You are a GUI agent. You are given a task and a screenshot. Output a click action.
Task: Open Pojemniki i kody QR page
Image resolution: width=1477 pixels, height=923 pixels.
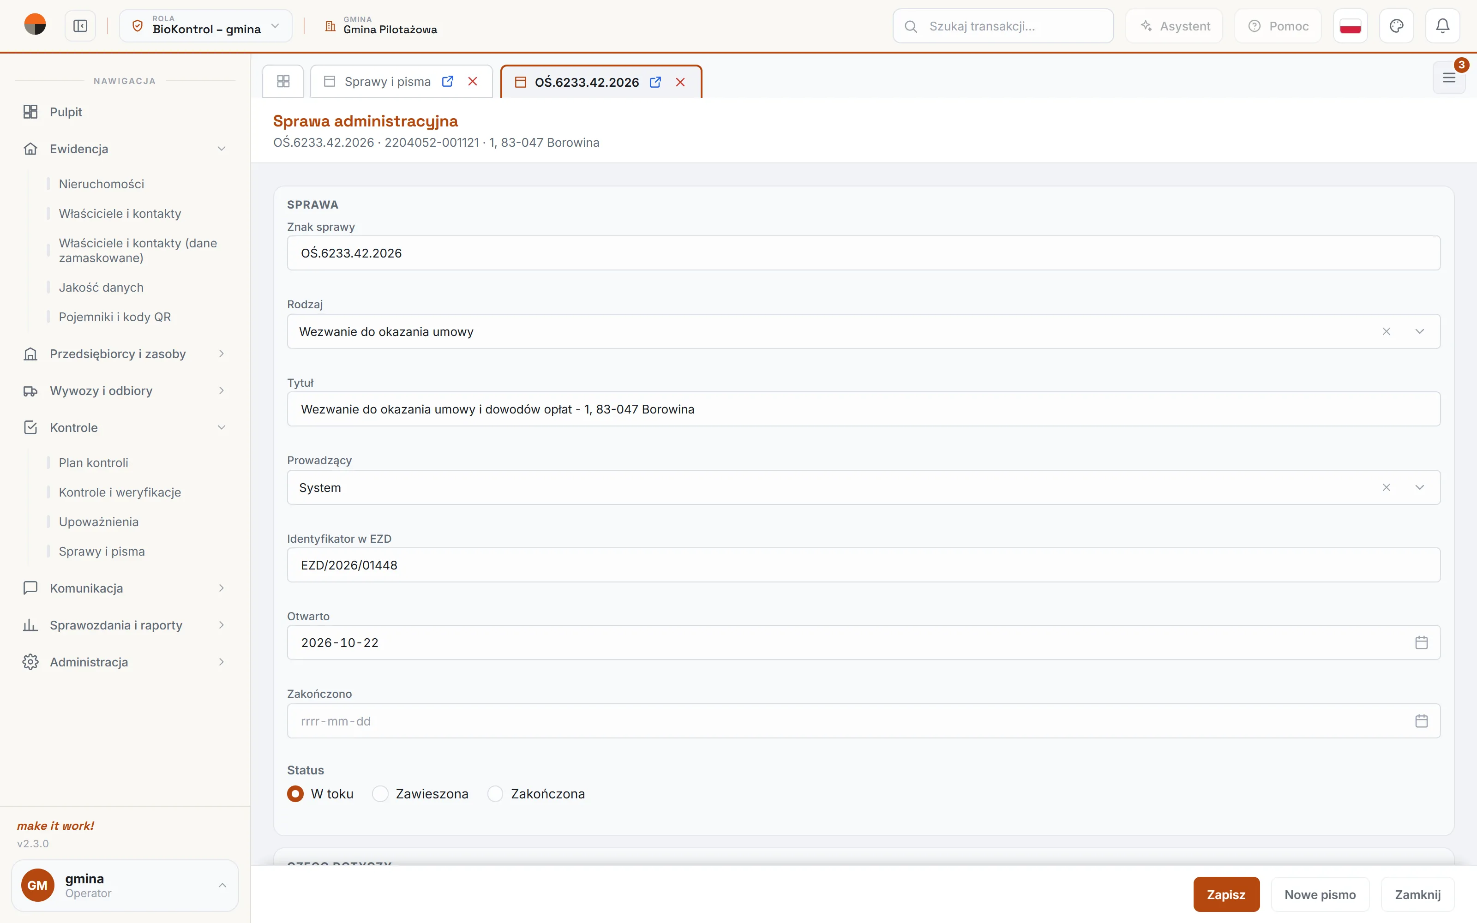tap(115, 317)
